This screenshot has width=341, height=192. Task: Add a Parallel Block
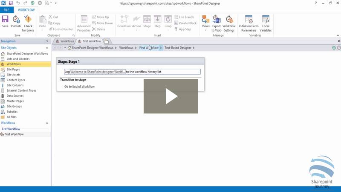tap(185, 23)
